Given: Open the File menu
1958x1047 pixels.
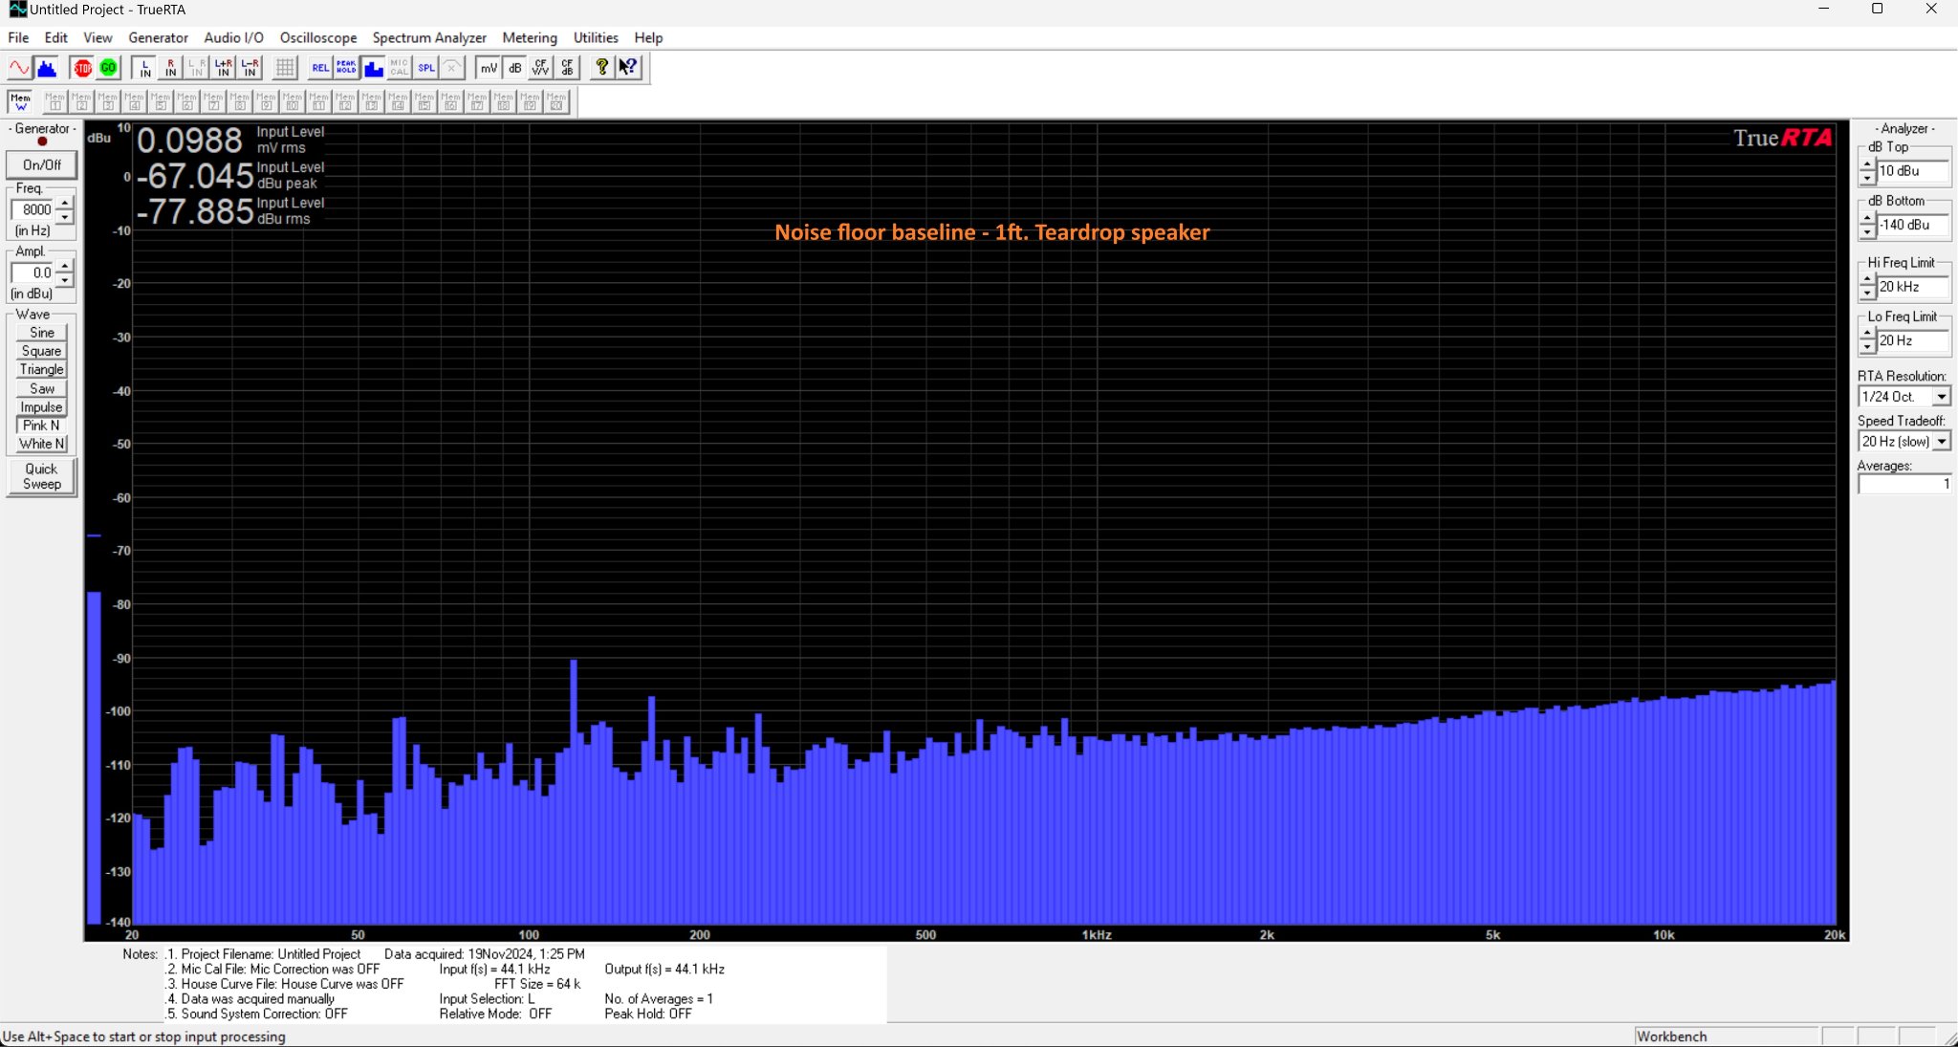Looking at the screenshot, I should coord(18,37).
